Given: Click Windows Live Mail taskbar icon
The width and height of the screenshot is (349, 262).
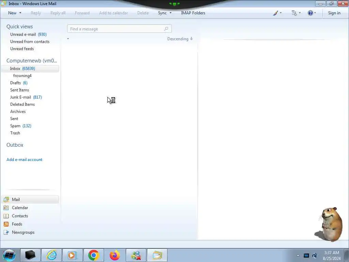Looking at the screenshot, I should point(157,255).
